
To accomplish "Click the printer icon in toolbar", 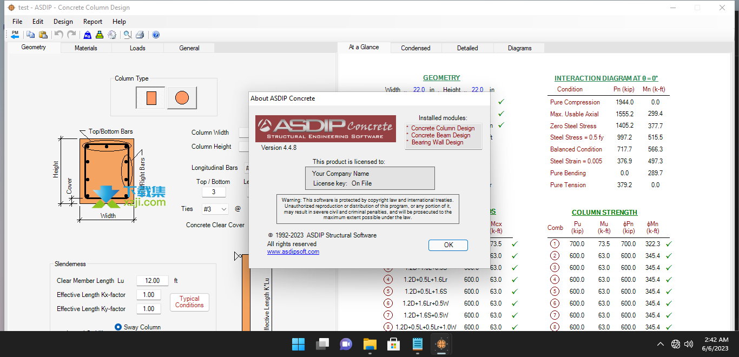I will click(x=140, y=35).
